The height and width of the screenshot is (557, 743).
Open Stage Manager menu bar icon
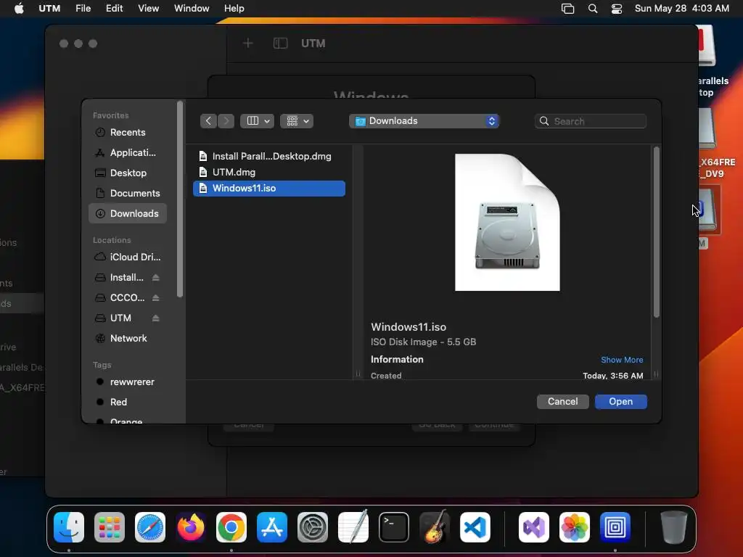point(567,9)
